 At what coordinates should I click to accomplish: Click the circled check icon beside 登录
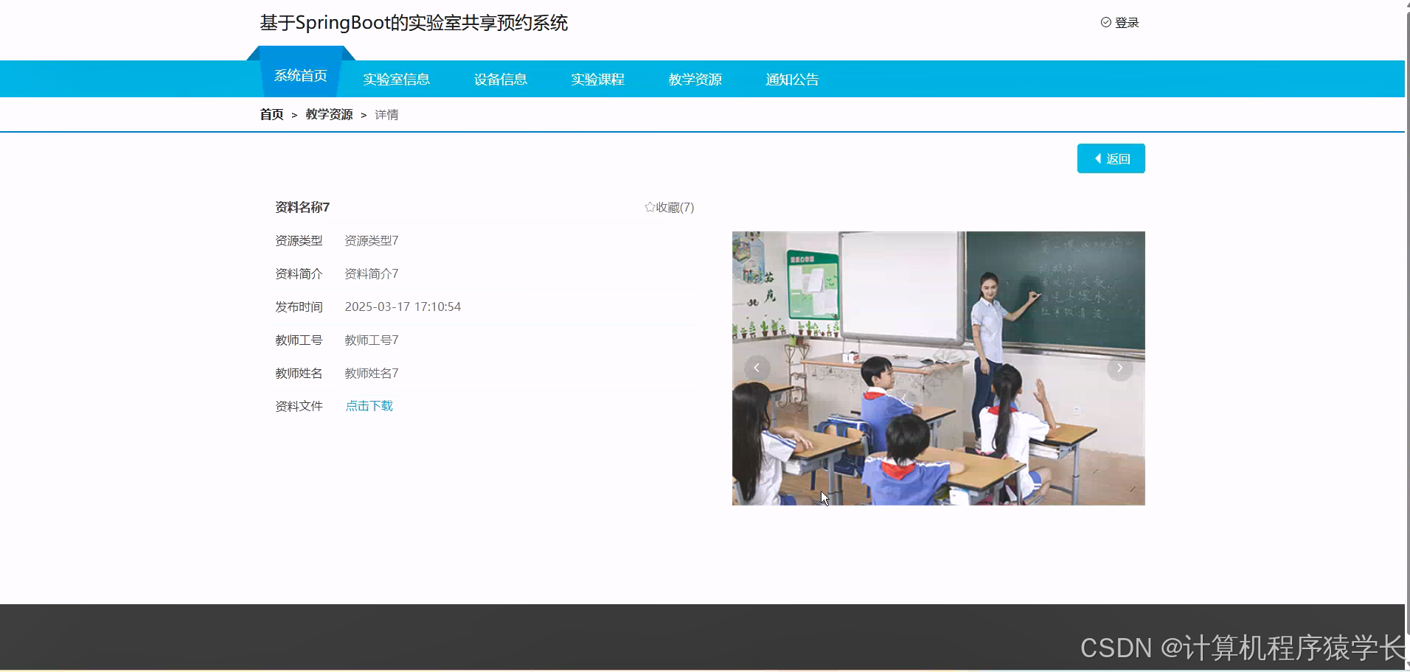[1105, 22]
